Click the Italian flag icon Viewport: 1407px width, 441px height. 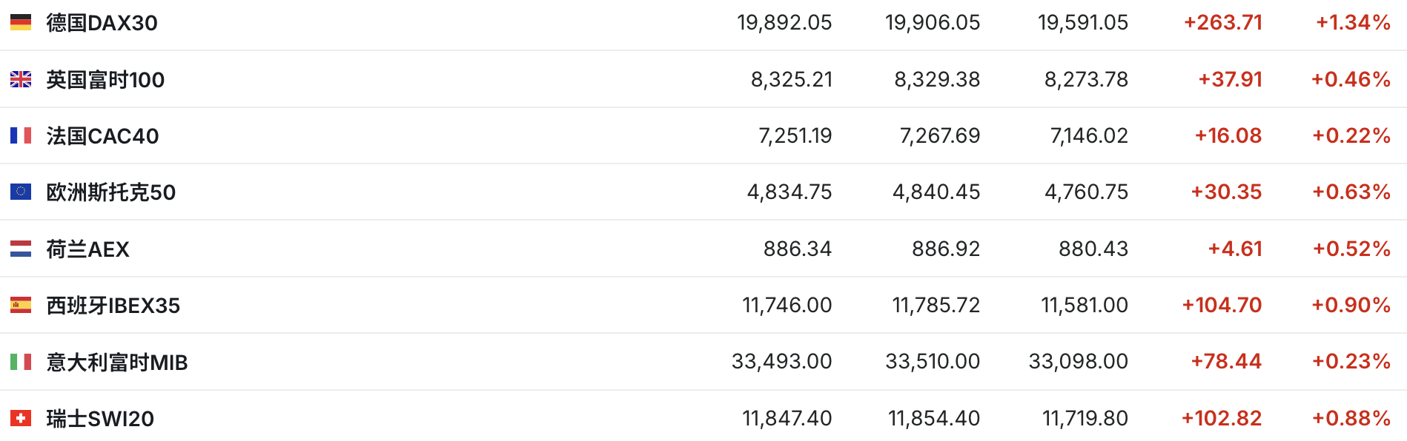[x=21, y=362]
